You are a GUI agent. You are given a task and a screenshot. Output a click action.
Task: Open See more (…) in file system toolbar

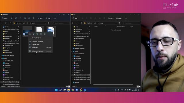click(x=55, y=18)
